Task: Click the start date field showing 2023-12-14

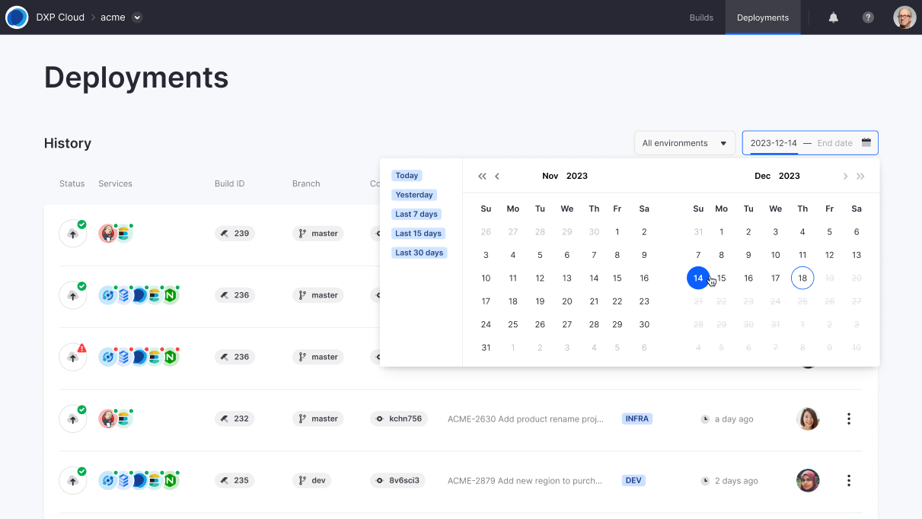Action: pos(774,143)
